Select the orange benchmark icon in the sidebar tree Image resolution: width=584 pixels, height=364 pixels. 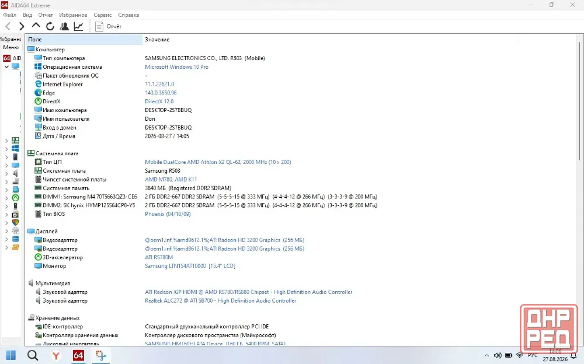(x=15, y=247)
